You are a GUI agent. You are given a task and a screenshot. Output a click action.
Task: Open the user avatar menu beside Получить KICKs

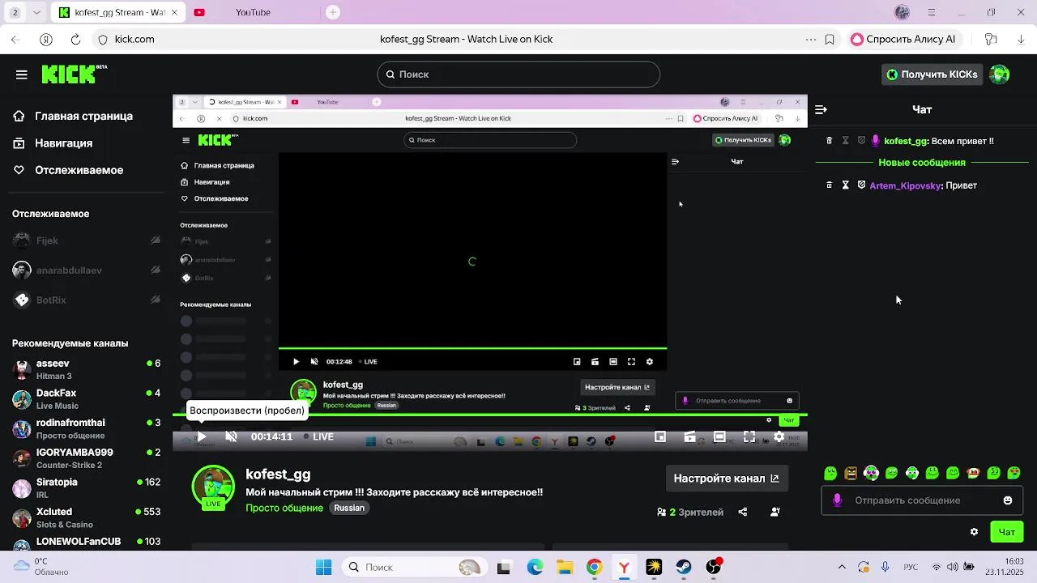1000,74
